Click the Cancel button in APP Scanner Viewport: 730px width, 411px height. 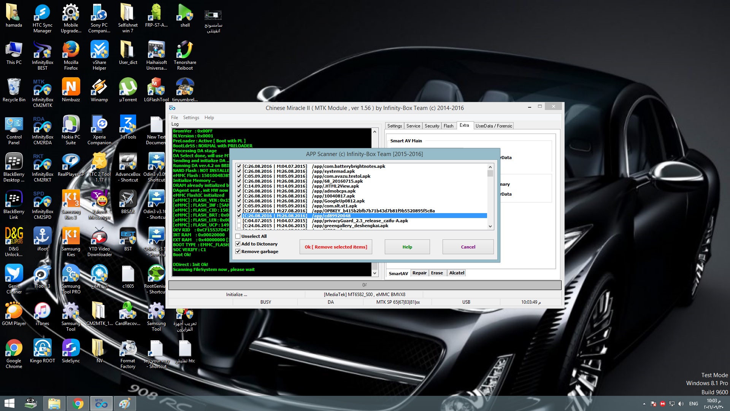pyautogui.click(x=468, y=247)
